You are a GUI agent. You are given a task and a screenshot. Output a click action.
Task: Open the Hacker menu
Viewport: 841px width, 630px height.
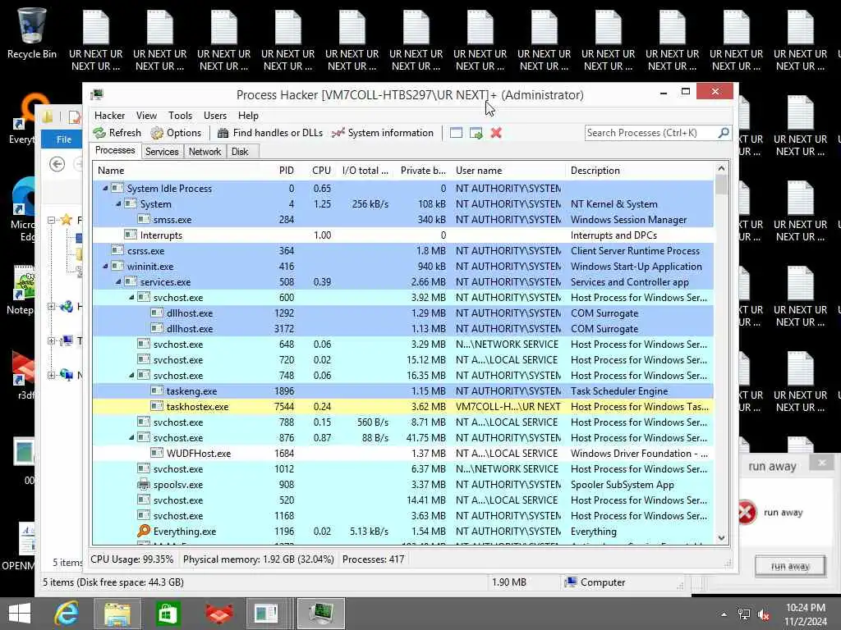[109, 116]
